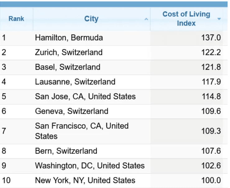Click the 100.0 index value

(x=211, y=180)
